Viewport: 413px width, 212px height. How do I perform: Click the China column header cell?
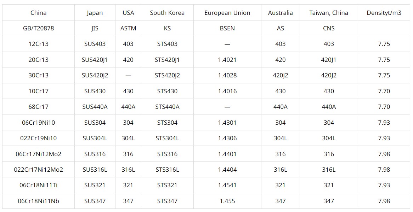(38, 13)
